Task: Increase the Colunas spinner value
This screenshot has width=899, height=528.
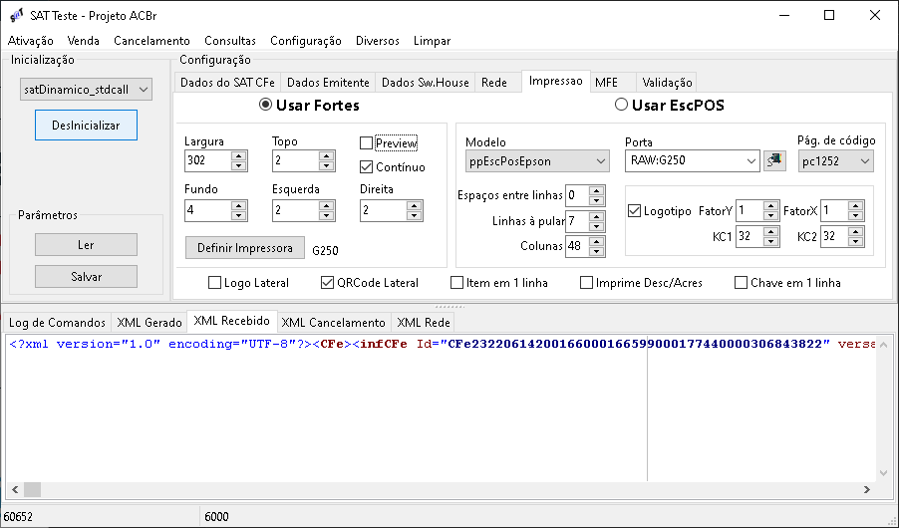Action: 597,241
